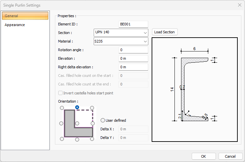This screenshot has width=245, height=162.
Task: Select the General tab
Action: 25,16
